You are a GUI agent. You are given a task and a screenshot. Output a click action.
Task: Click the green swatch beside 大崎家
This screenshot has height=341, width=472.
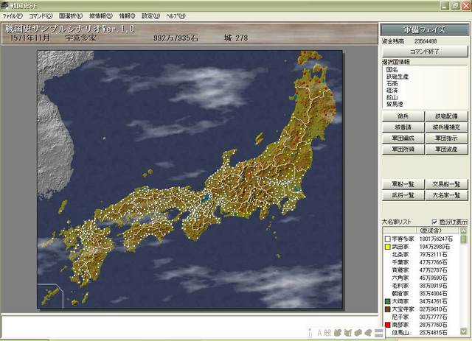(388, 301)
